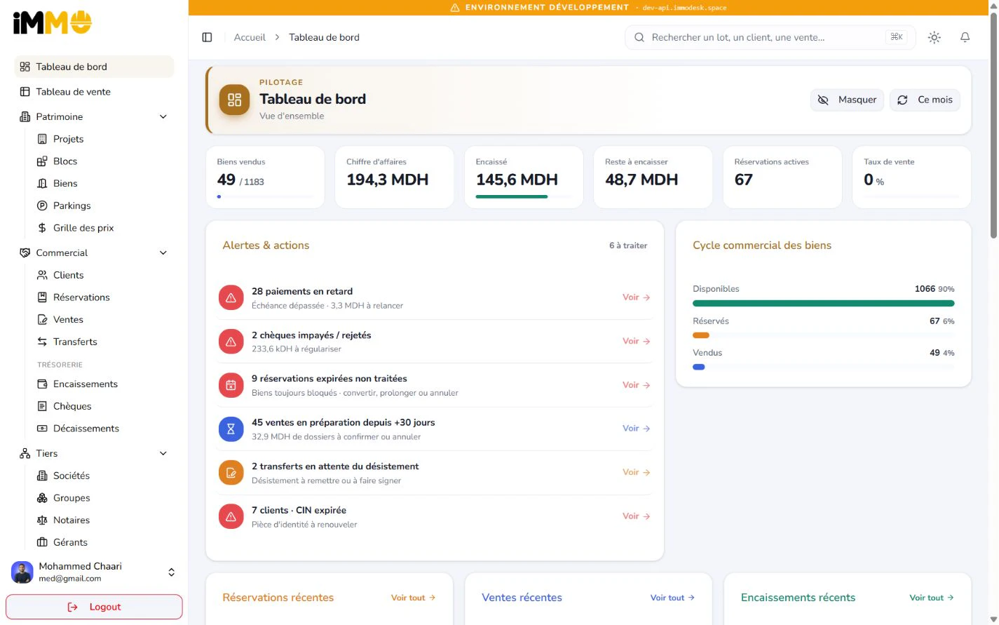Click the calendar icon for réservations expirées

(x=231, y=385)
